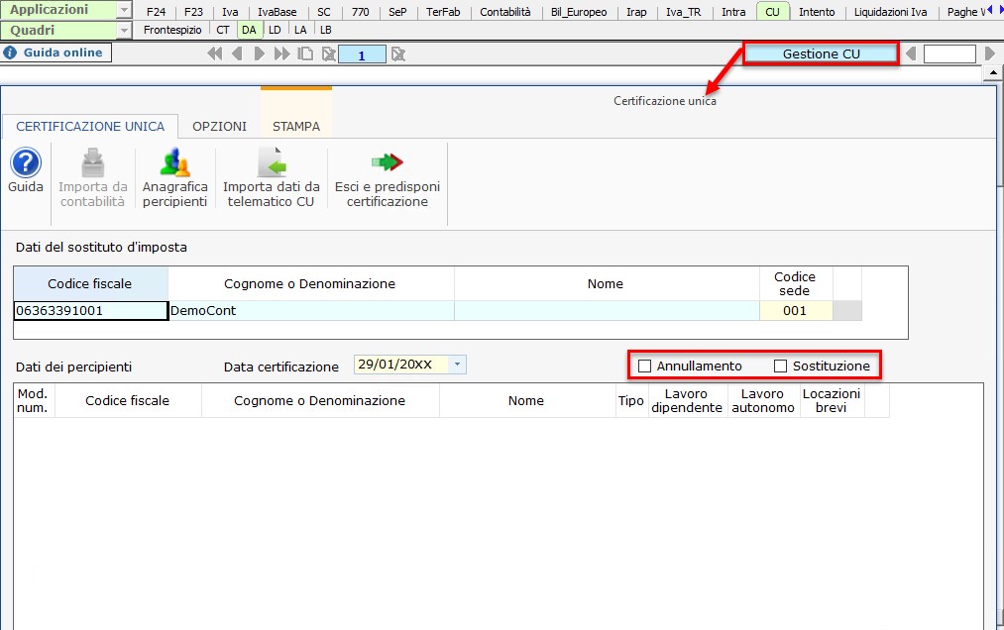Open the Data certificazione date picker
Image resolution: width=1004 pixels, height=630 pixels.
click(457, 365)
